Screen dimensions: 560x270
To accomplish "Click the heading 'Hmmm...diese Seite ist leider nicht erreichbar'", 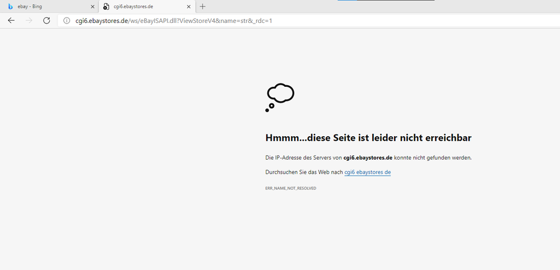I will (368, 138).
